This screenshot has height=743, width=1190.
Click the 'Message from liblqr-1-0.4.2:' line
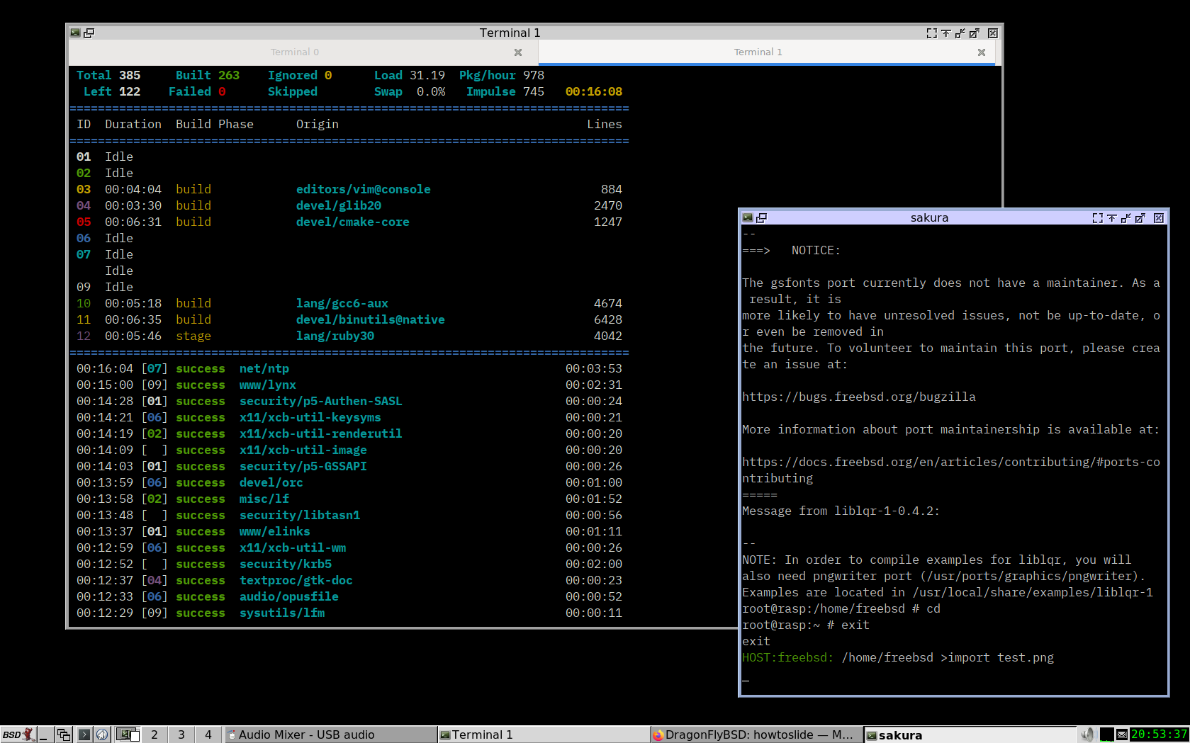[841, 511]
